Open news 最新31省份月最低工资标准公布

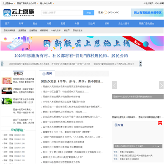click(65, 112)
